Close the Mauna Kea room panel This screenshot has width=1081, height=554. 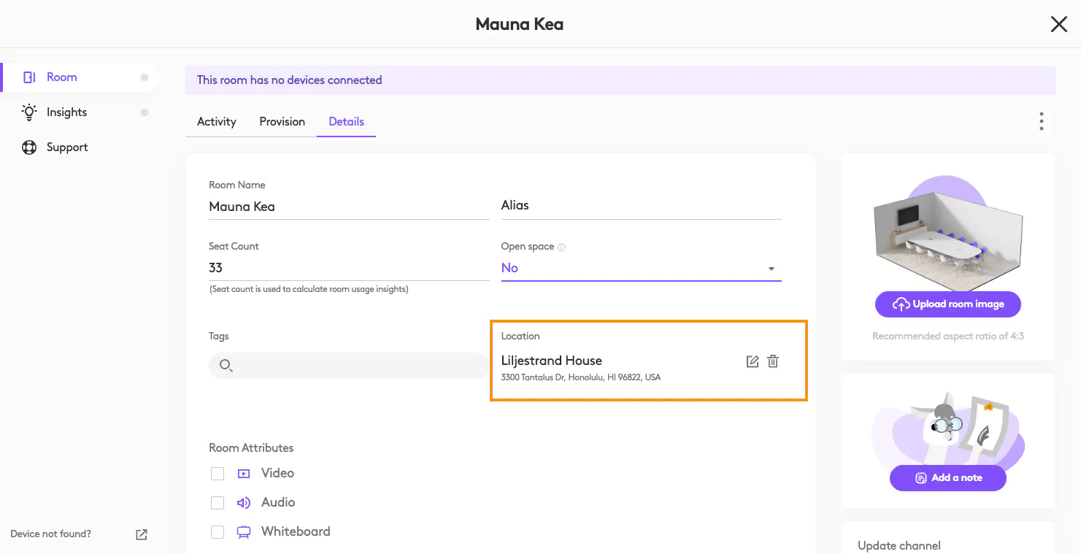coord(1058,25)
